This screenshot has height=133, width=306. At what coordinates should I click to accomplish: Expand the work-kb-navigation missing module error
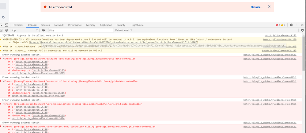coord(3,104)
